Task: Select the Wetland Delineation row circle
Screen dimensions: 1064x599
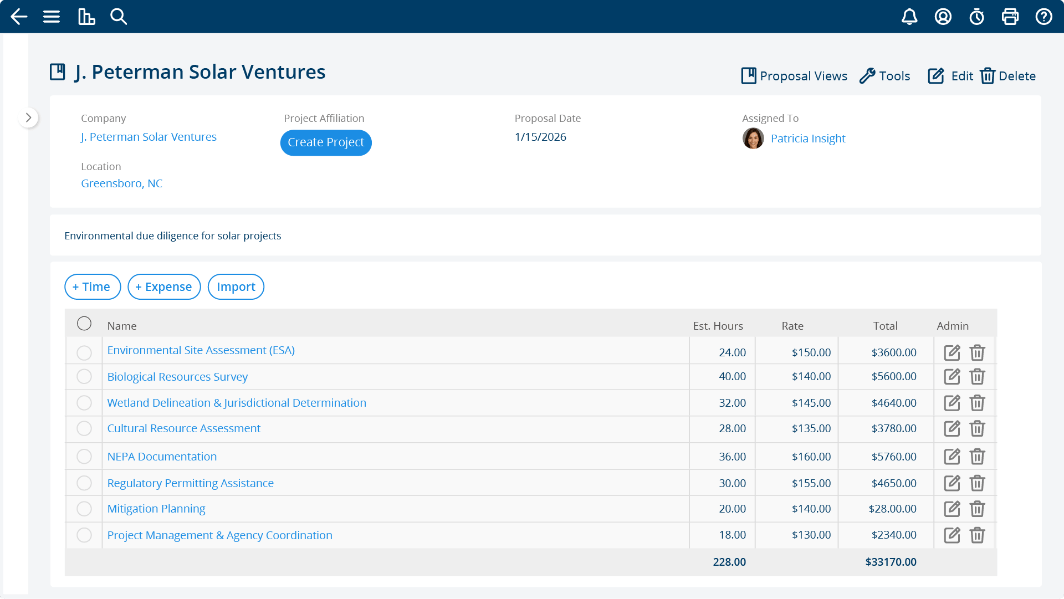Action: (84, 403)
